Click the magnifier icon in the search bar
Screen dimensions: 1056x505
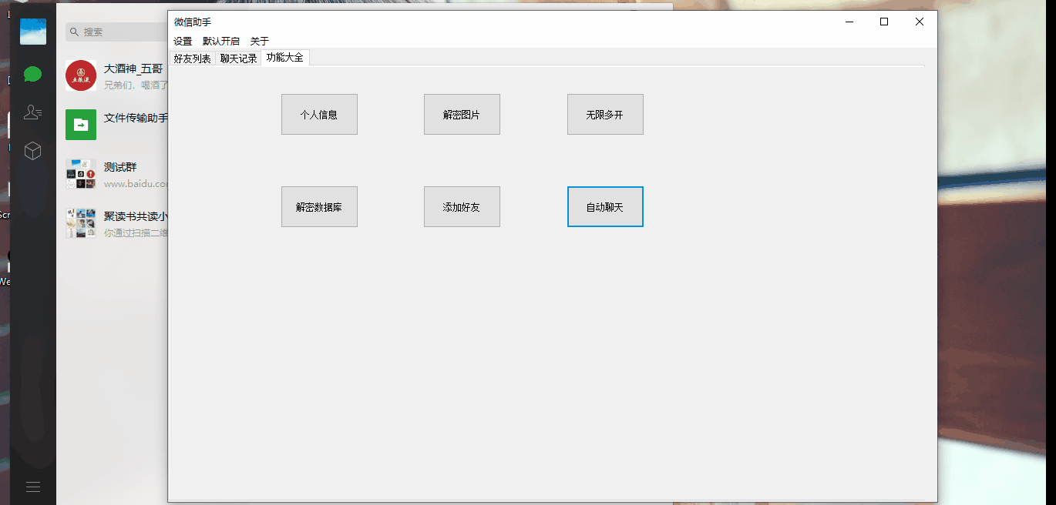[75, 32]
